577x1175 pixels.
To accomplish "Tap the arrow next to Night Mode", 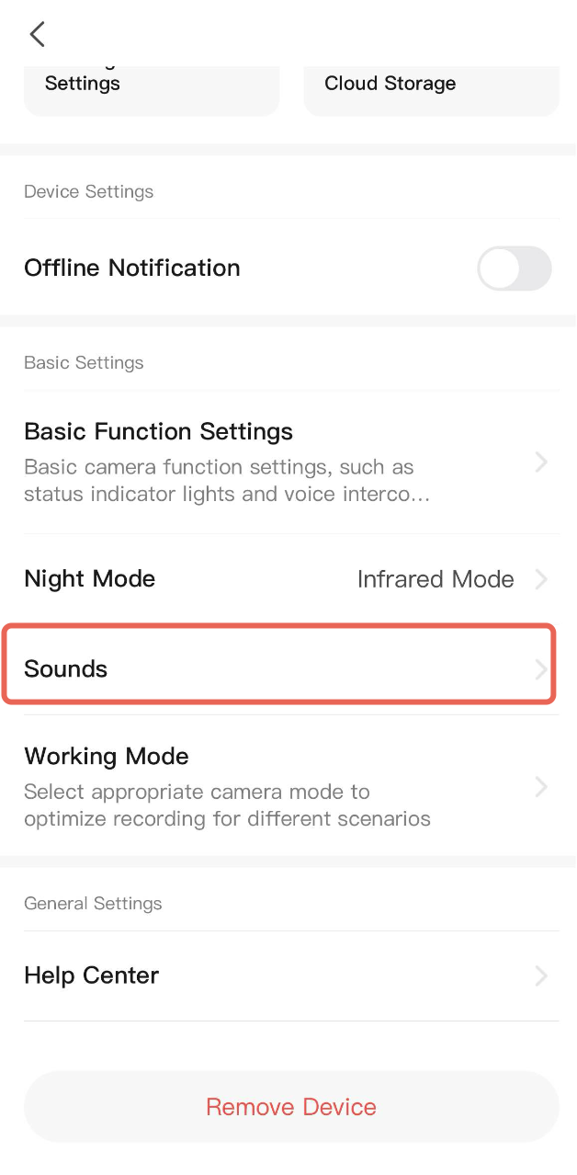I will tap(540, 579).
